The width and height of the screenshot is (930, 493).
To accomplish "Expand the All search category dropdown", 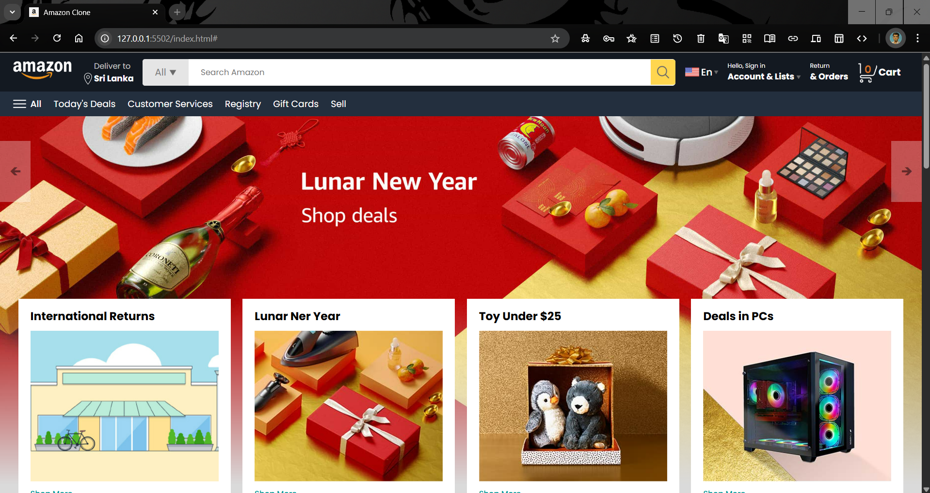I will [x=165, y=72].
